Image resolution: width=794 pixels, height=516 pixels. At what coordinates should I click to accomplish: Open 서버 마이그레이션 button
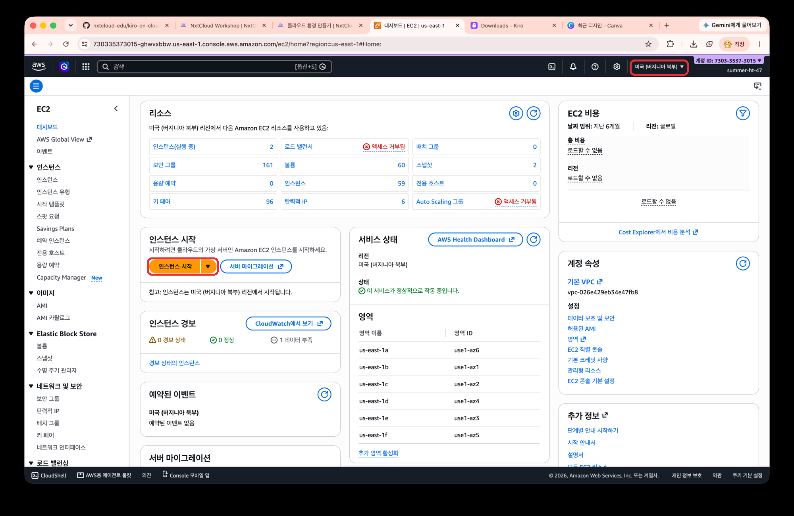(256, 267)
